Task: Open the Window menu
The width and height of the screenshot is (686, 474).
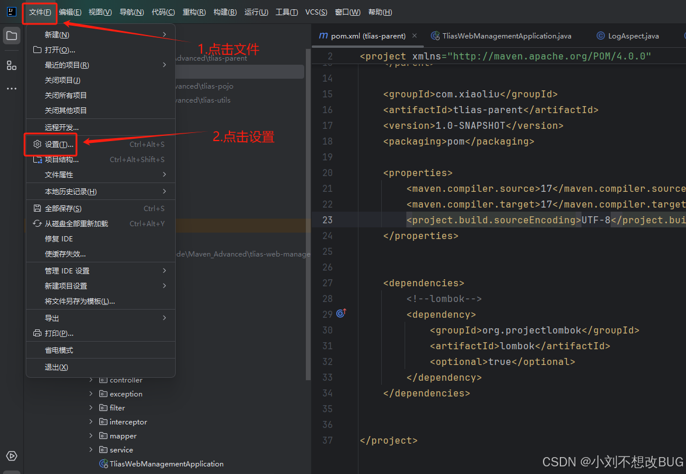Action: click(x=348, y=12)
